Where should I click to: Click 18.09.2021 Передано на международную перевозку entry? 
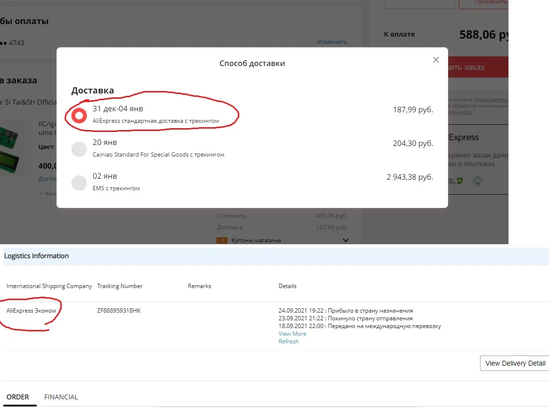359,326
